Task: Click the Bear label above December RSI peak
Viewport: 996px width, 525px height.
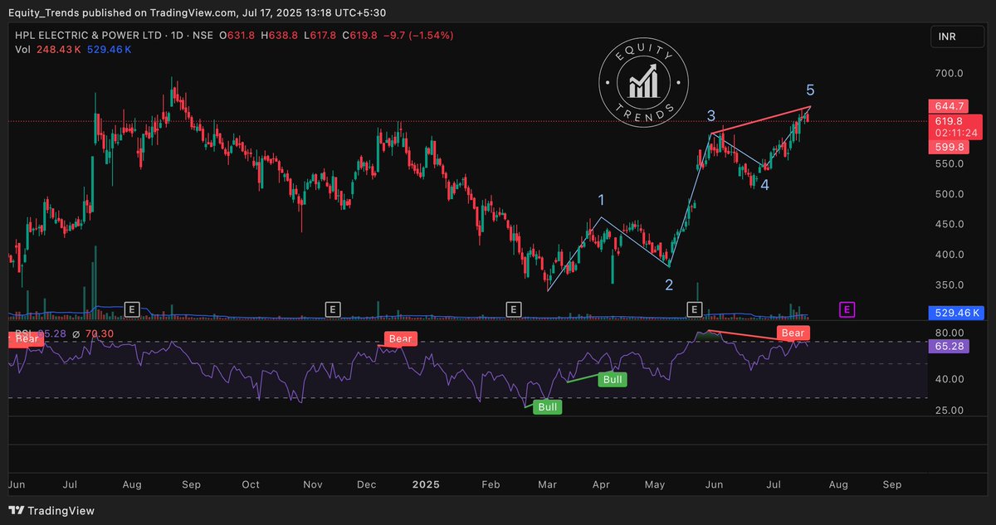Action: pyautogui.click(x=401, y=338)
